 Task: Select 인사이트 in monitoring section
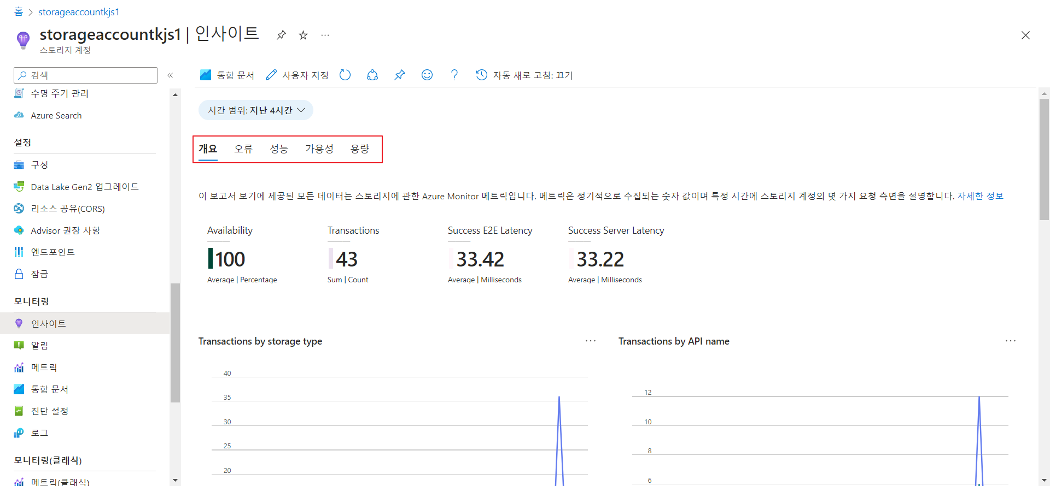point(85,323)
